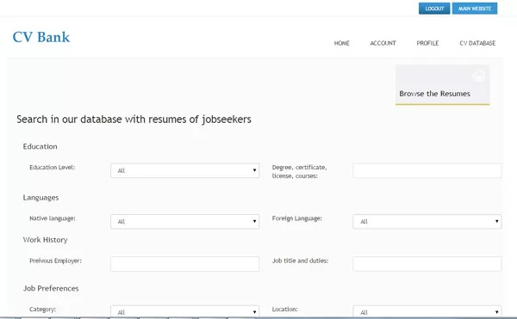Expand the Location dropdown
This screenshot has height=319, width=517.
coord(427,312)
